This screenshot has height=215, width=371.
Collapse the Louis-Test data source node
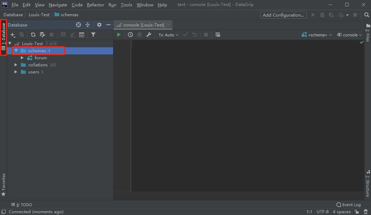[10, 43]
